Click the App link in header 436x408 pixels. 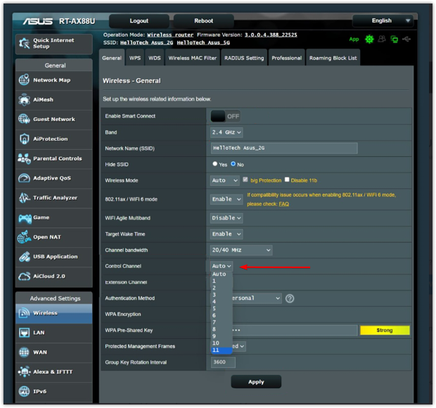[x=354, y=39]
